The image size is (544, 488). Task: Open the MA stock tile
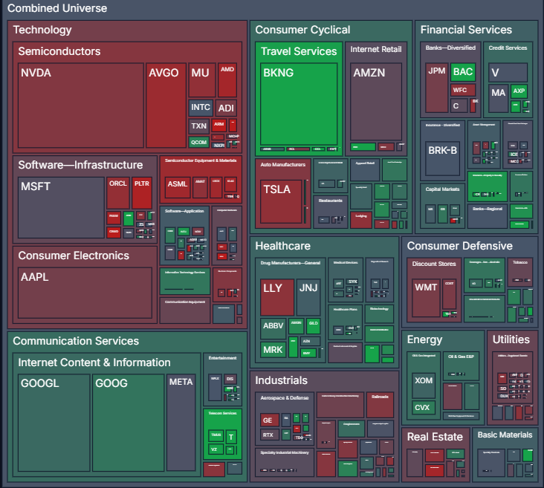498,99
